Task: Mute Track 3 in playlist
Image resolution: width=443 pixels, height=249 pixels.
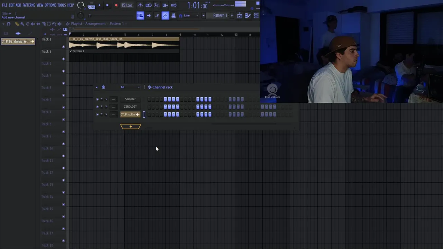Action: click(x=63, y=71)
